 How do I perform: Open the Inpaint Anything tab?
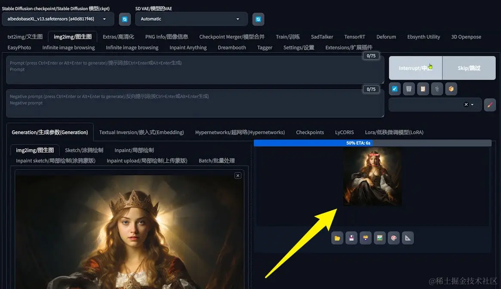coord(188,48)
